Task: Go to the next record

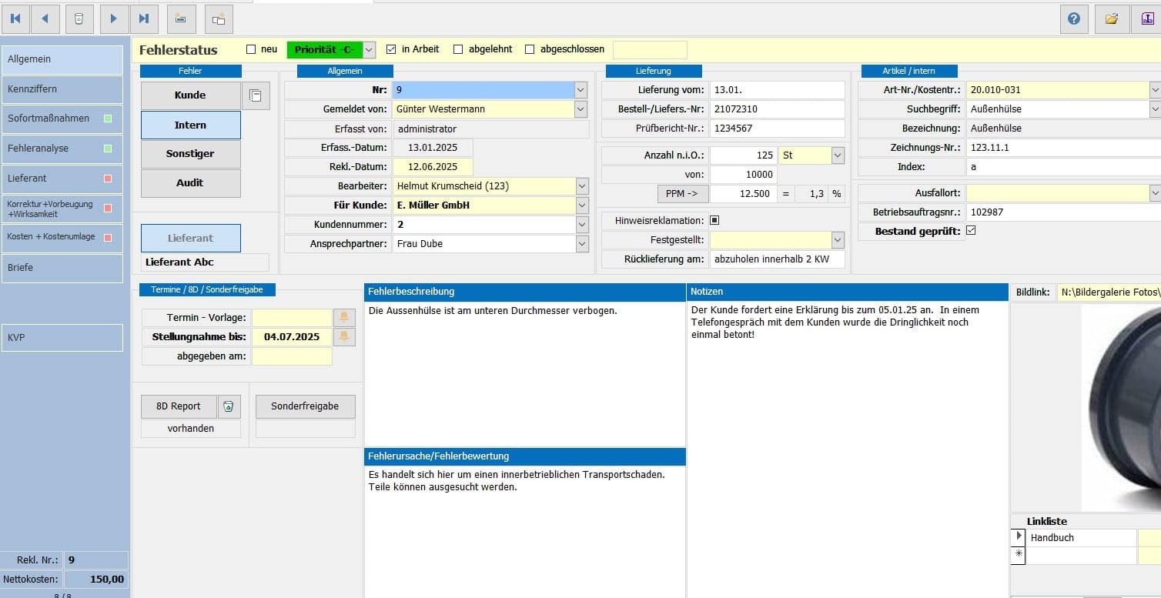Action: [x=114, y=18]
